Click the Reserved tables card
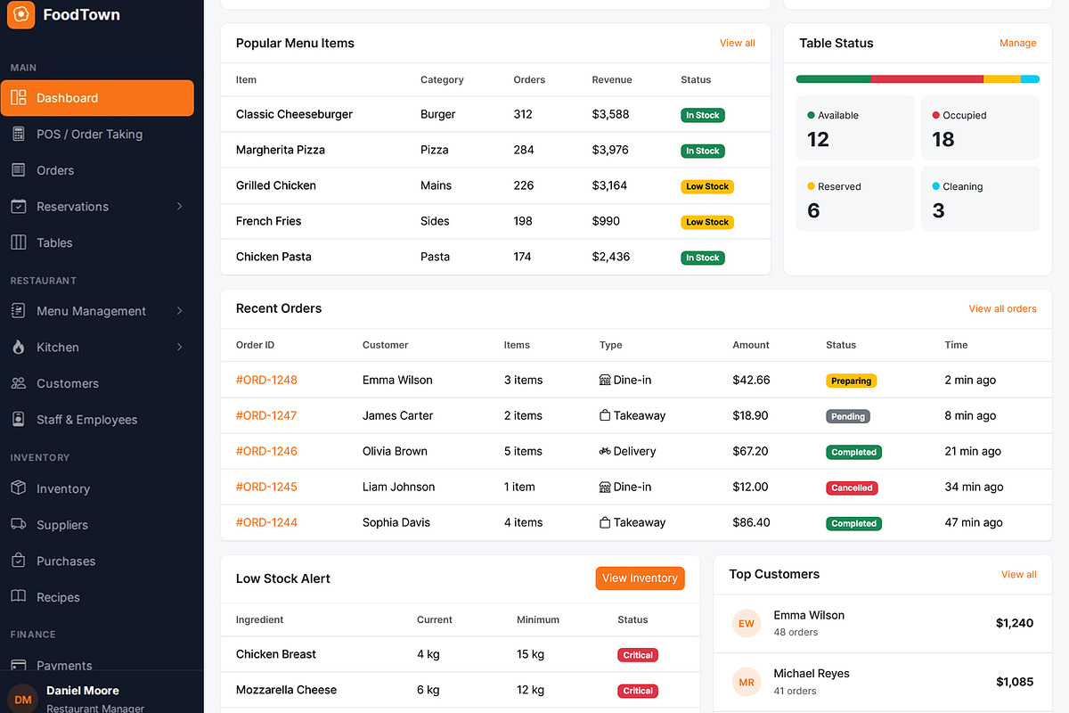This screenshot has height=713, width=1069. (855, 199)
